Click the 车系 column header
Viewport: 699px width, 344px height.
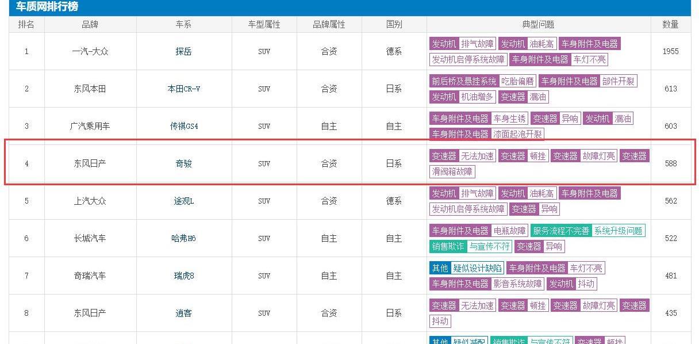click(183, 24)
